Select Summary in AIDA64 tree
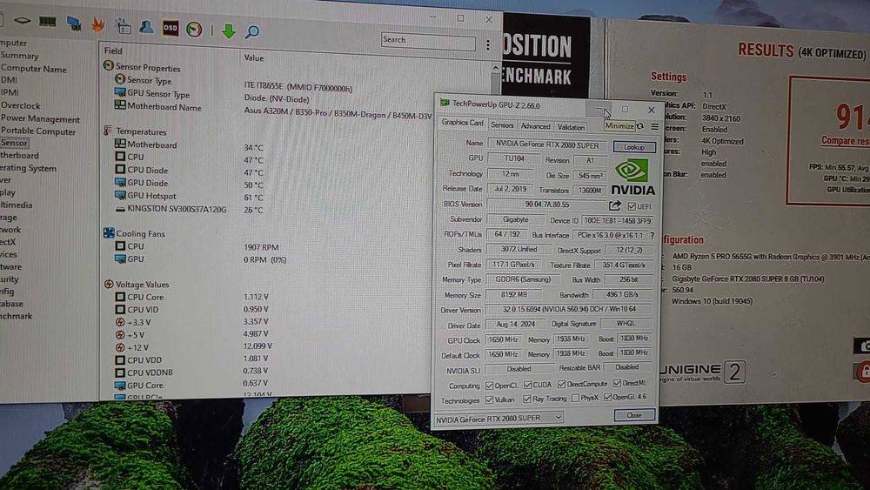 [19, 56]
